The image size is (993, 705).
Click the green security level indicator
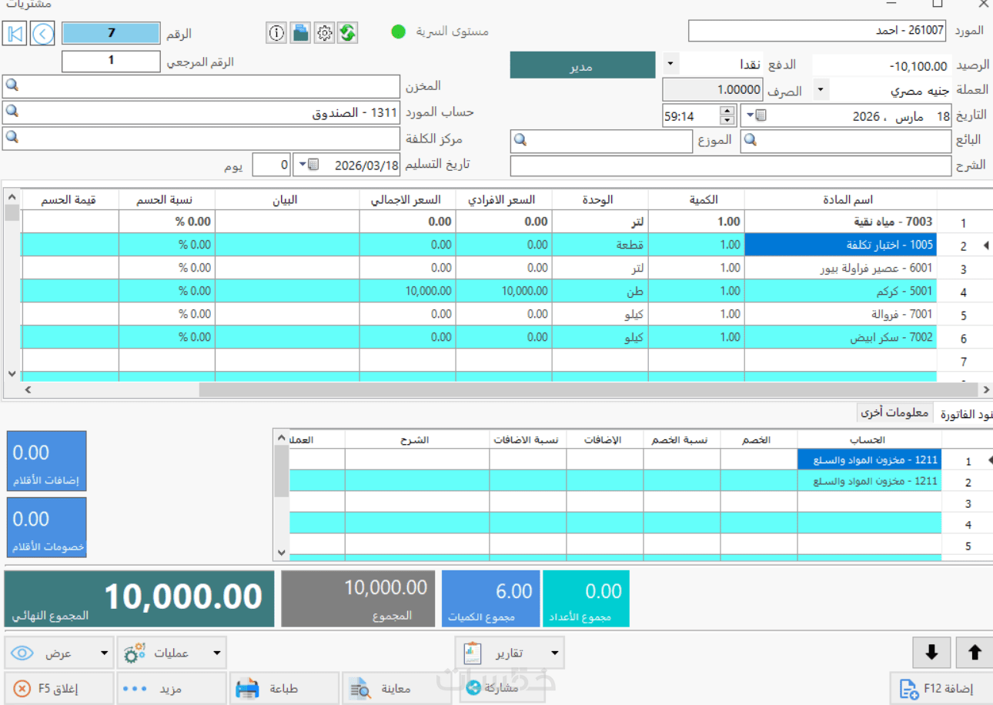(398, 32)
